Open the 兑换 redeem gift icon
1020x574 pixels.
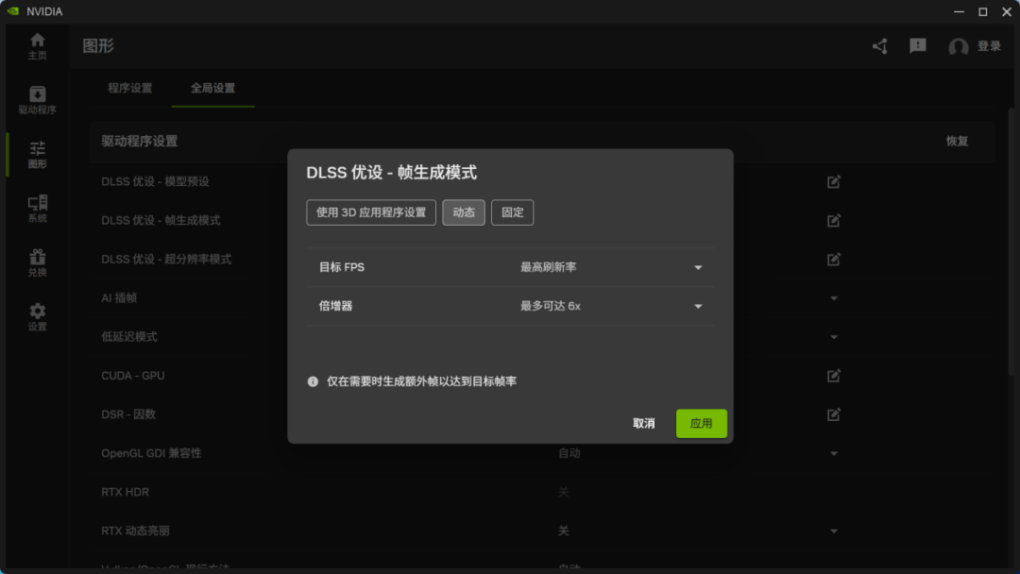[37, 262]
